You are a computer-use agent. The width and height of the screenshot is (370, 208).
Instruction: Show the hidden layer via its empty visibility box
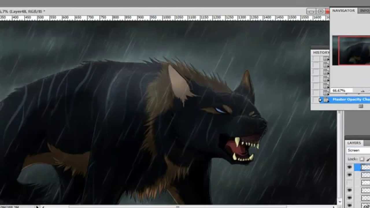click(x=349, y=183)
